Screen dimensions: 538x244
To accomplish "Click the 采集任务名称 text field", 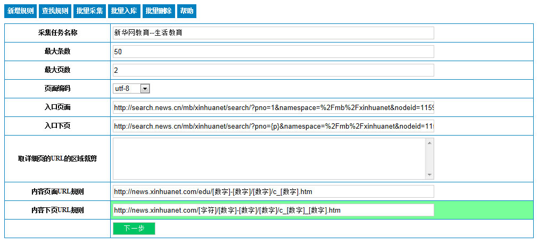I will (273, 33).
